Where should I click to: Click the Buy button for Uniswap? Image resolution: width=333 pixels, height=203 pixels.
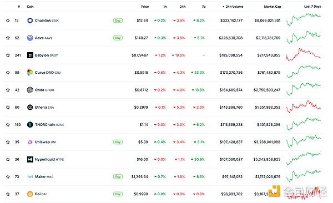click(118, 142)
